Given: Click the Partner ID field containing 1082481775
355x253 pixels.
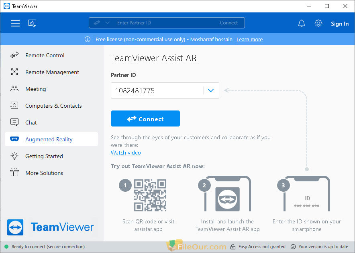Looking at the screenshot, I should [157, 90].
